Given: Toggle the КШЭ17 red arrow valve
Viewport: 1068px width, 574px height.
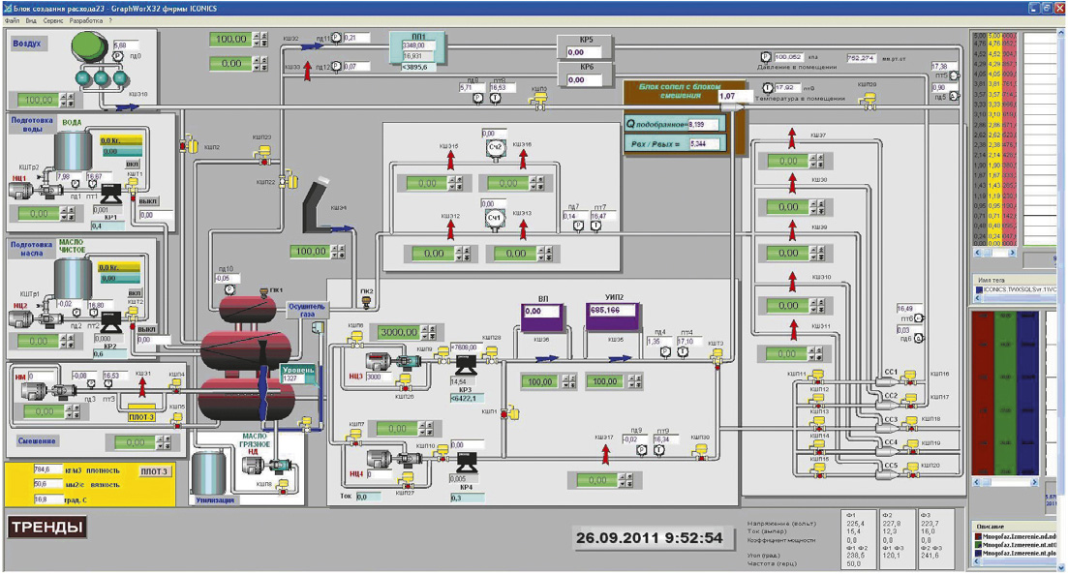Looking at the screenshot, I should (x=605, y=454).
